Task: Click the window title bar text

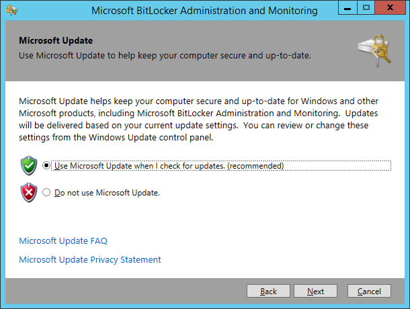Action: click(x=204, y=11)
